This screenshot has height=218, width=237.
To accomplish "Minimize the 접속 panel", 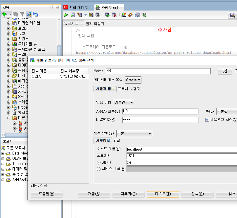I will [57, 7].
